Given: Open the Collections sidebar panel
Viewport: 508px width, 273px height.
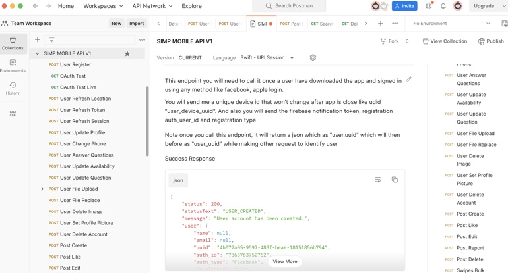Looking at the screenshot, I should tap(13, 43).
